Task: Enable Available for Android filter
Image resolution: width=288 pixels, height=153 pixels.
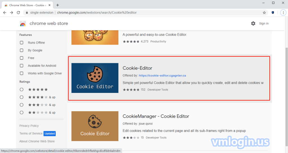Action: [x=22, y=66]
